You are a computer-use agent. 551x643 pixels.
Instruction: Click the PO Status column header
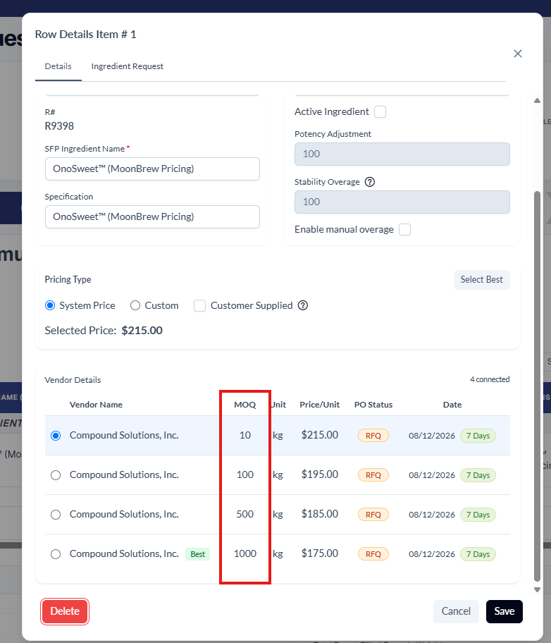coord(373,405)
